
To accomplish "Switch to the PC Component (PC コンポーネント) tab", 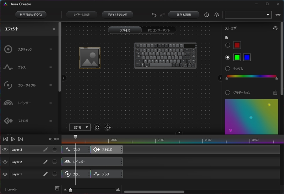I will [159, 30].
